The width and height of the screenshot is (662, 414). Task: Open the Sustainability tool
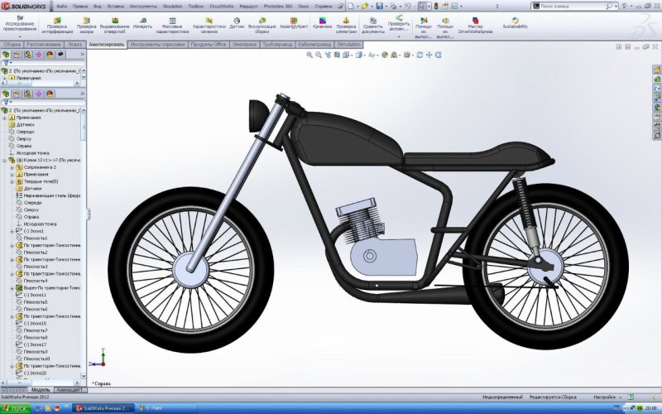point(515,23)
